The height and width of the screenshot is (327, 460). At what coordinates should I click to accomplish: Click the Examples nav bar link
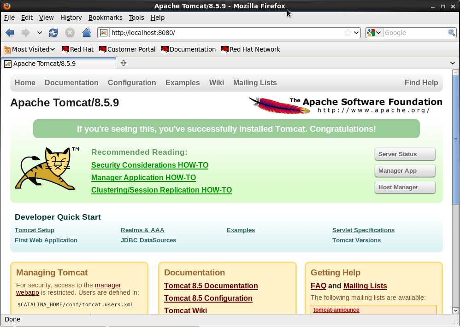(183, 82)
